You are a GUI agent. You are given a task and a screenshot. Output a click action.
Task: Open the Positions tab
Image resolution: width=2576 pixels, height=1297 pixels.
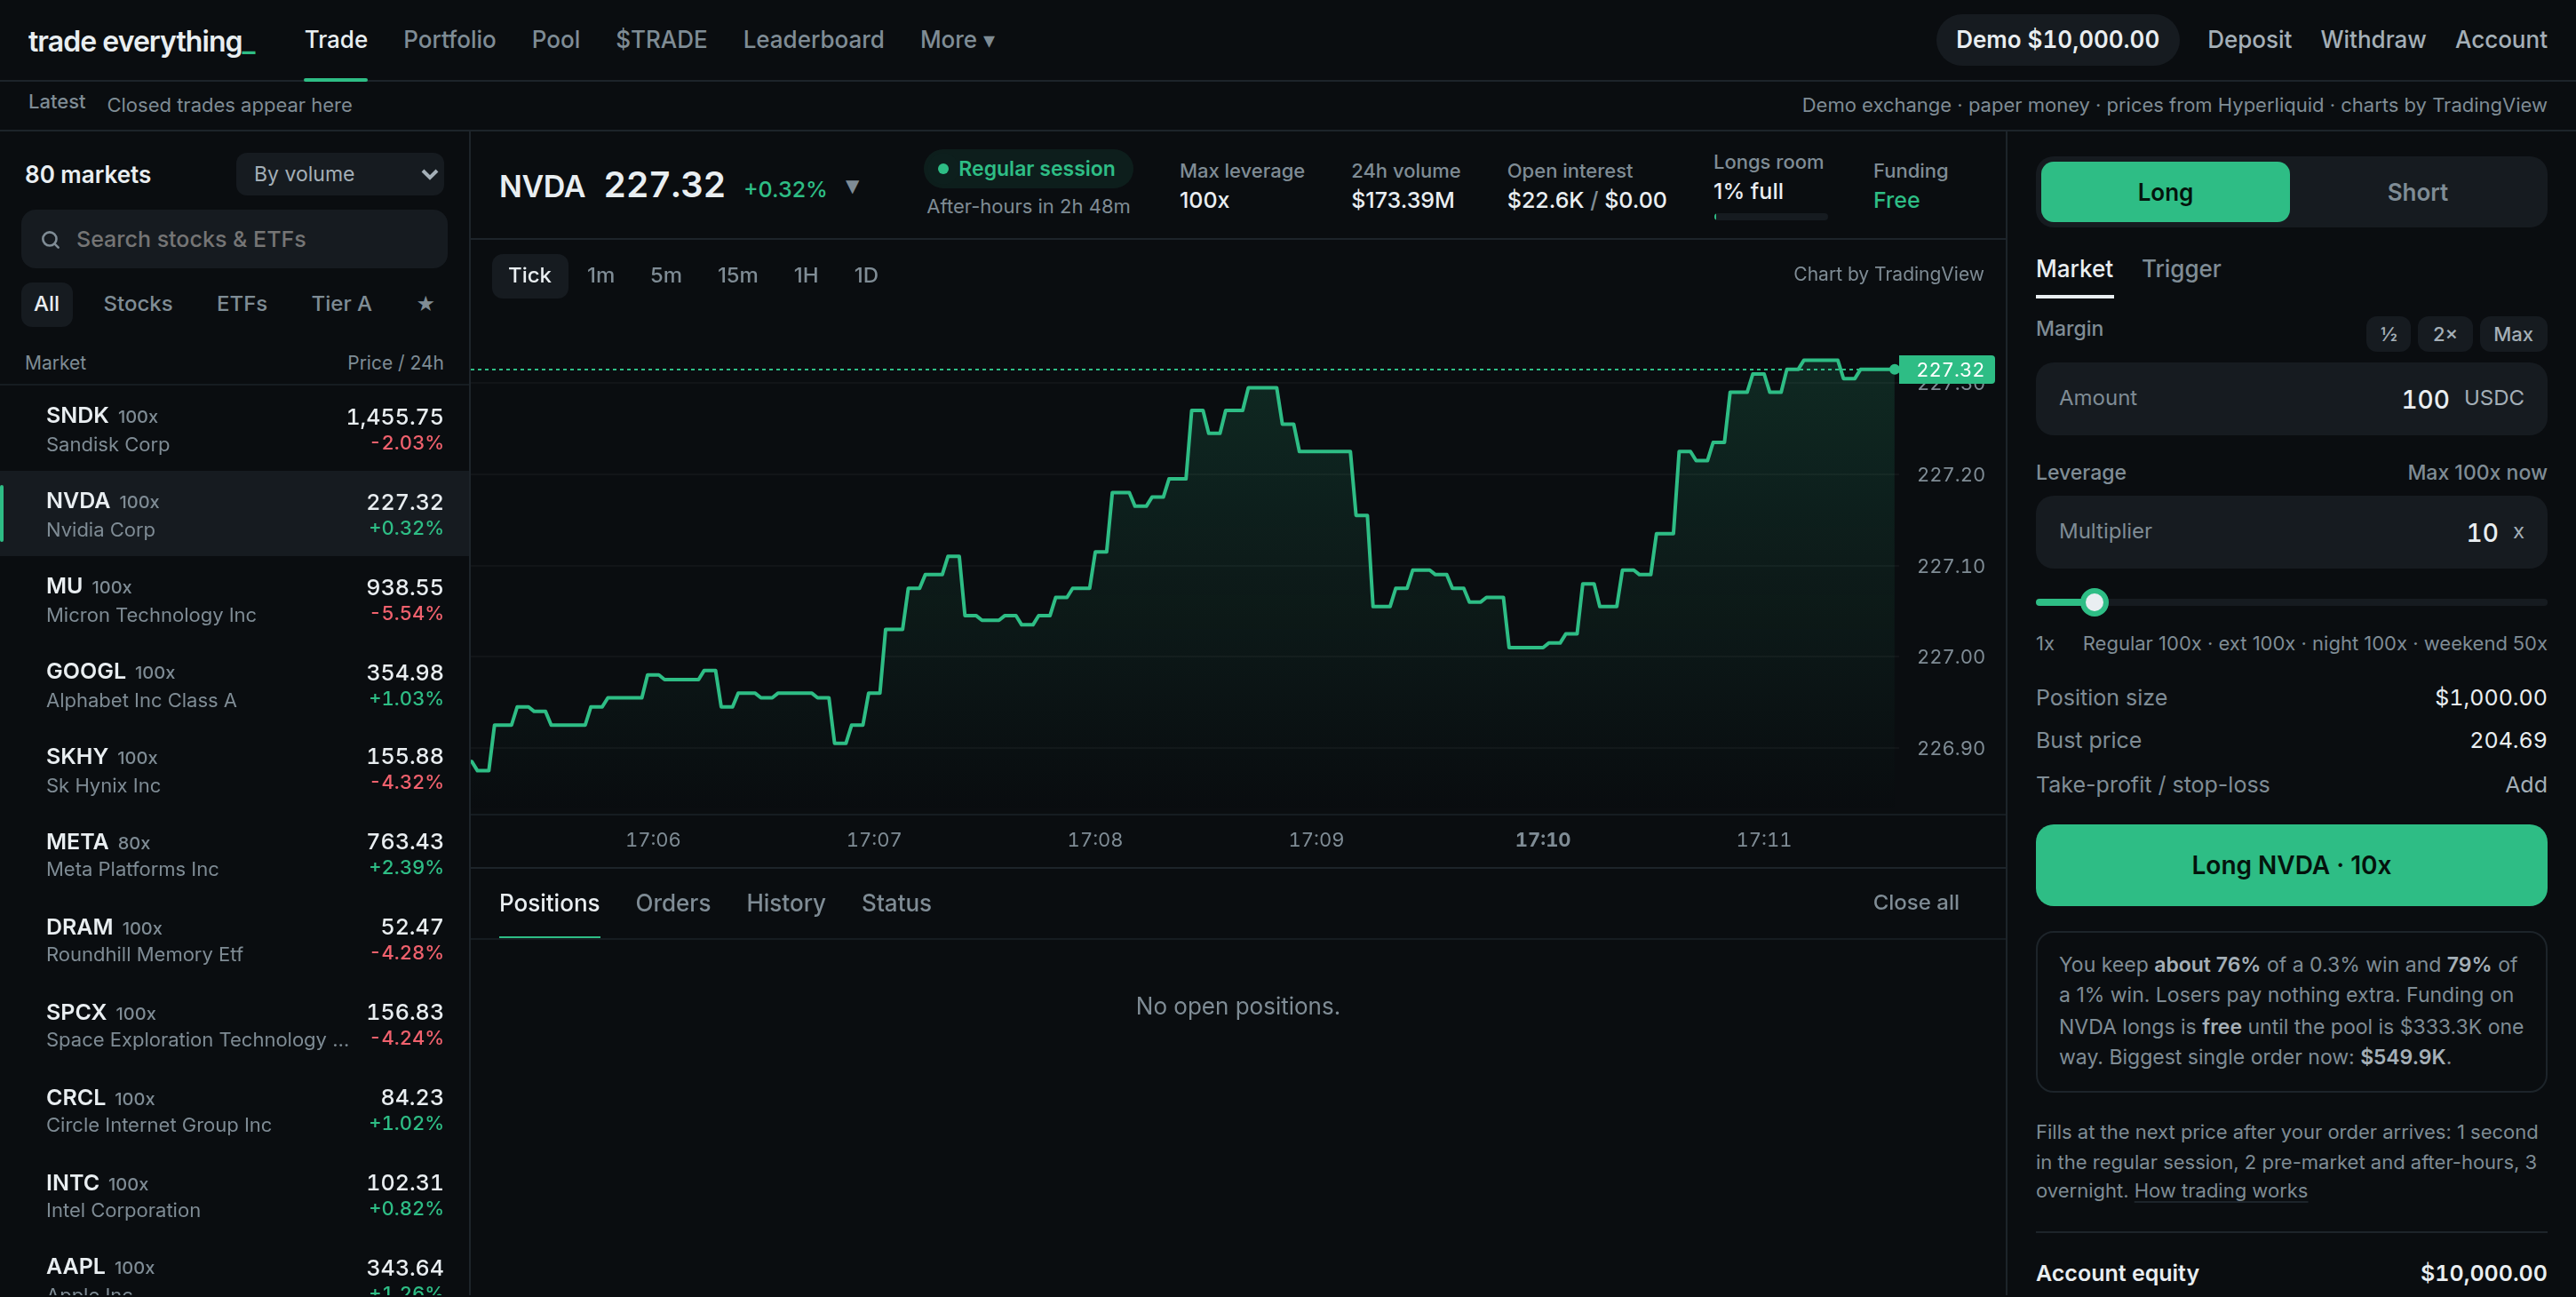549,903
